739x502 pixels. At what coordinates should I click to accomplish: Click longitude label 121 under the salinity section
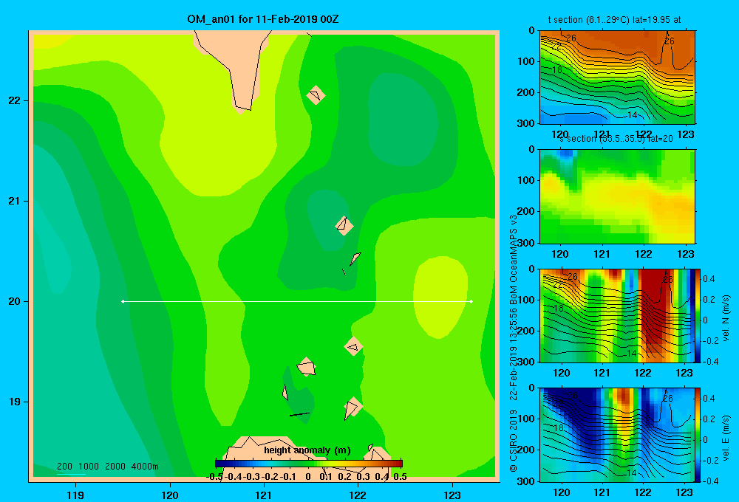tap(602, 254)
